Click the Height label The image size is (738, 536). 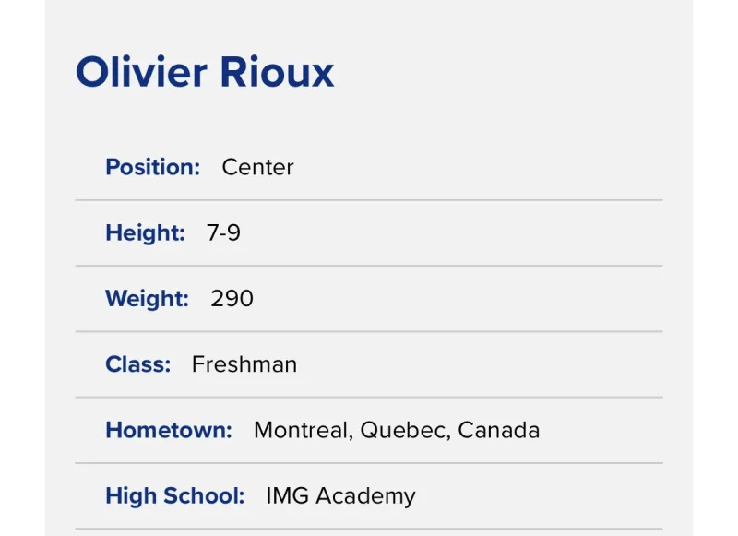click(x=145, y=232)
